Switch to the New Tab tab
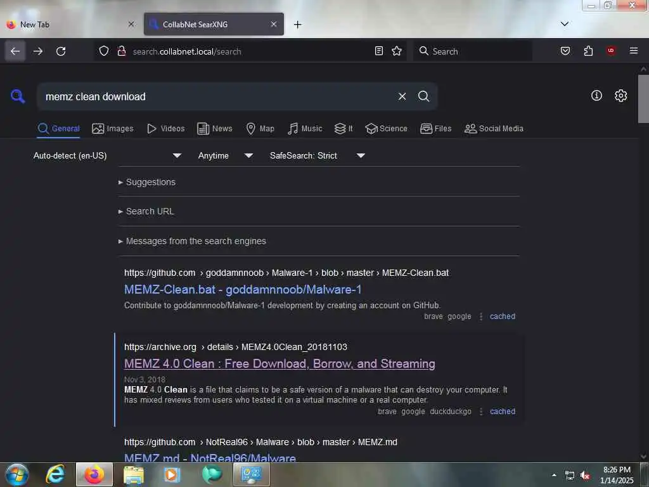The image size is (649, 487). click(70, 25)
